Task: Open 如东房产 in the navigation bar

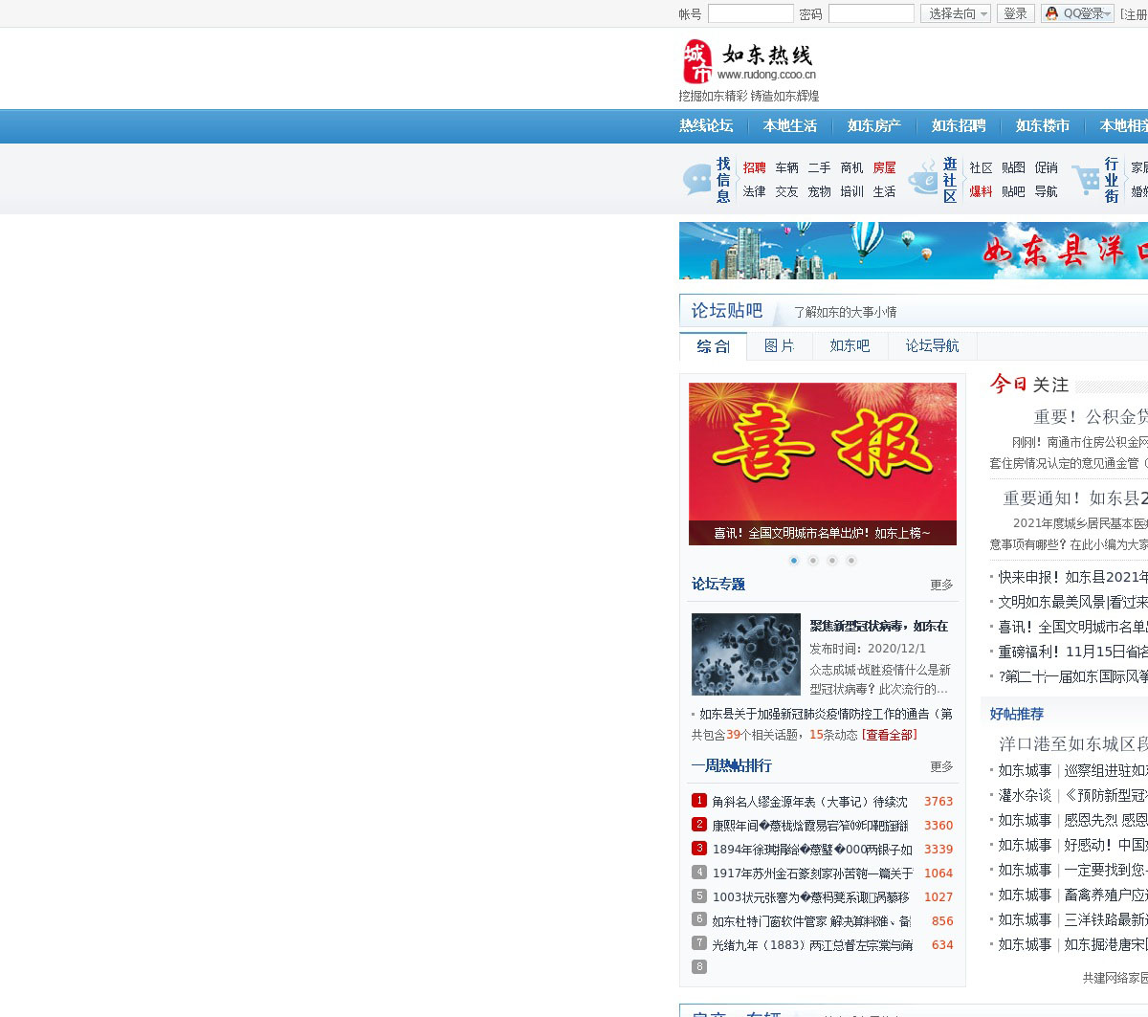Action: (874, 125)
